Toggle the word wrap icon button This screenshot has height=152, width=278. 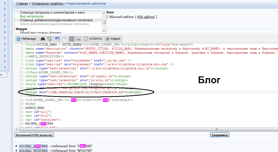78,39
